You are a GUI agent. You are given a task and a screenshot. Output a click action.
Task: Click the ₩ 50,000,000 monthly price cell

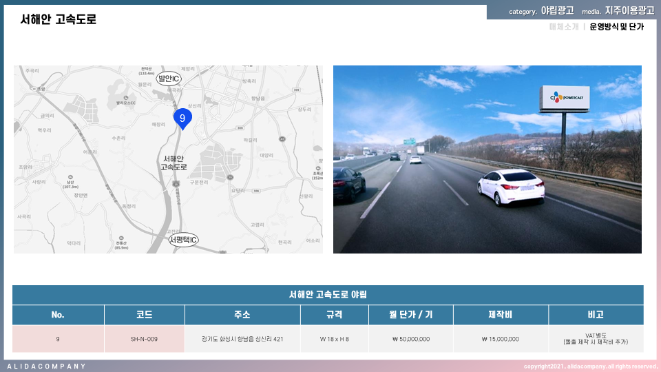click(411, 339)
